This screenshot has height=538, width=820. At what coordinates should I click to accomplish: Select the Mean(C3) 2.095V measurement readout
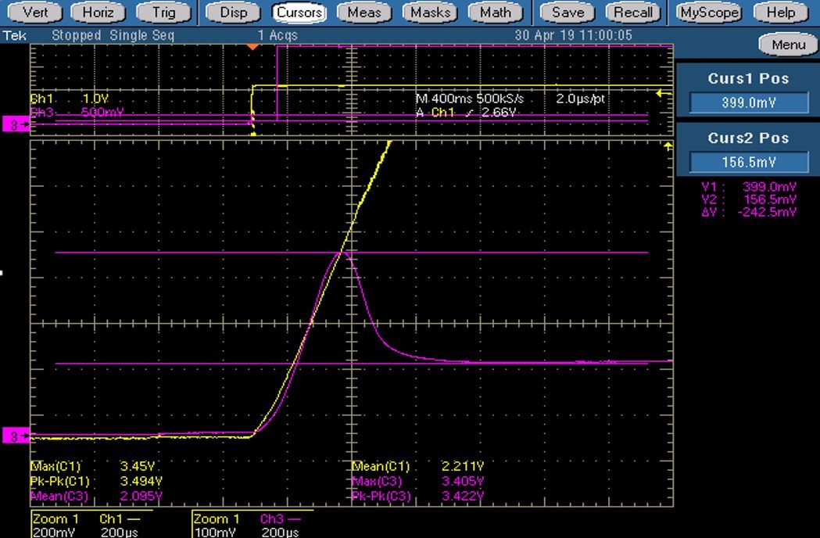(x=96, y=496)
